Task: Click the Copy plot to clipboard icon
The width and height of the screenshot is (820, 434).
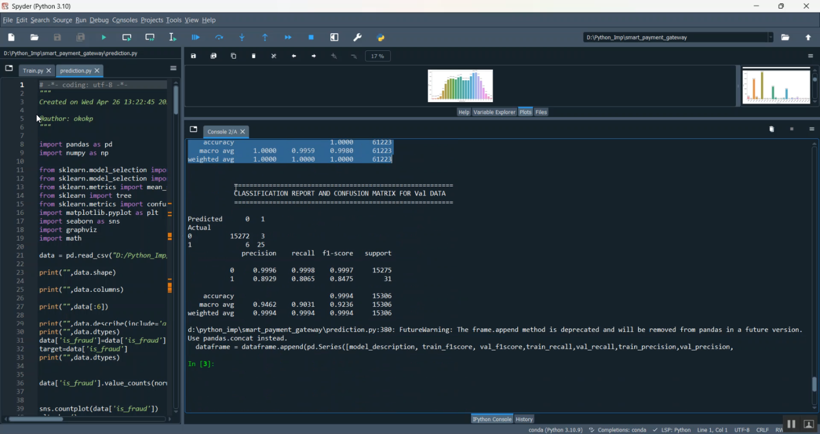Action: (x=233, y=56)
